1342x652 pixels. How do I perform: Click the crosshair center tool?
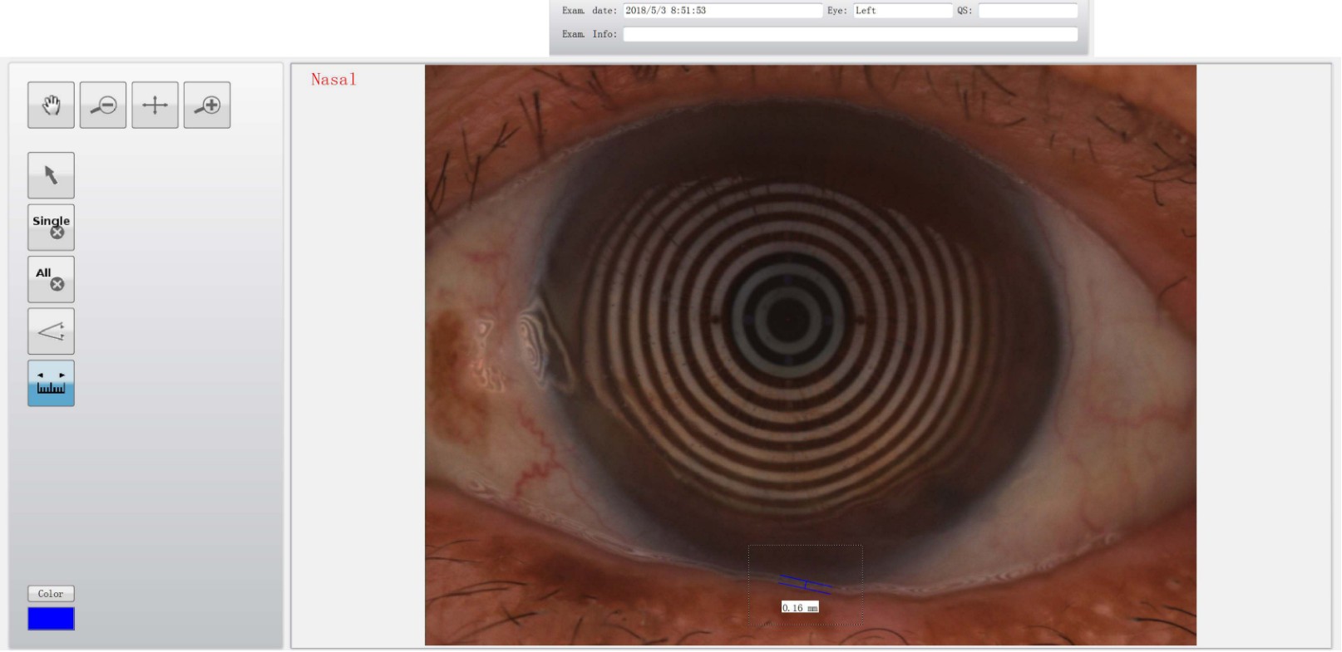(155, 105)
